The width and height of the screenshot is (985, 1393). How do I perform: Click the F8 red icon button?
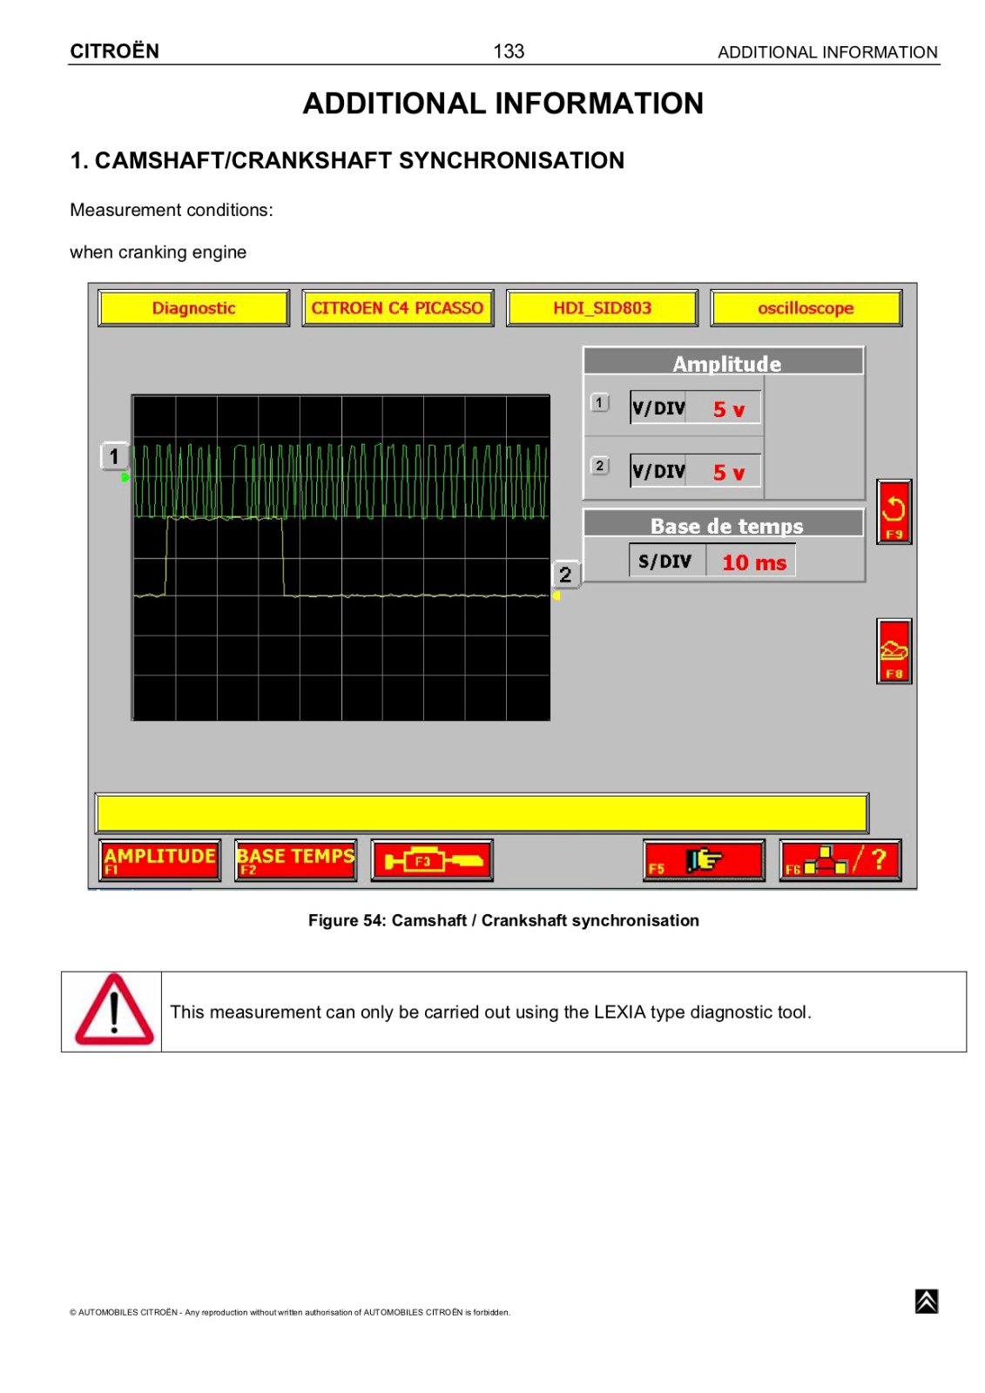click(894, 651)
